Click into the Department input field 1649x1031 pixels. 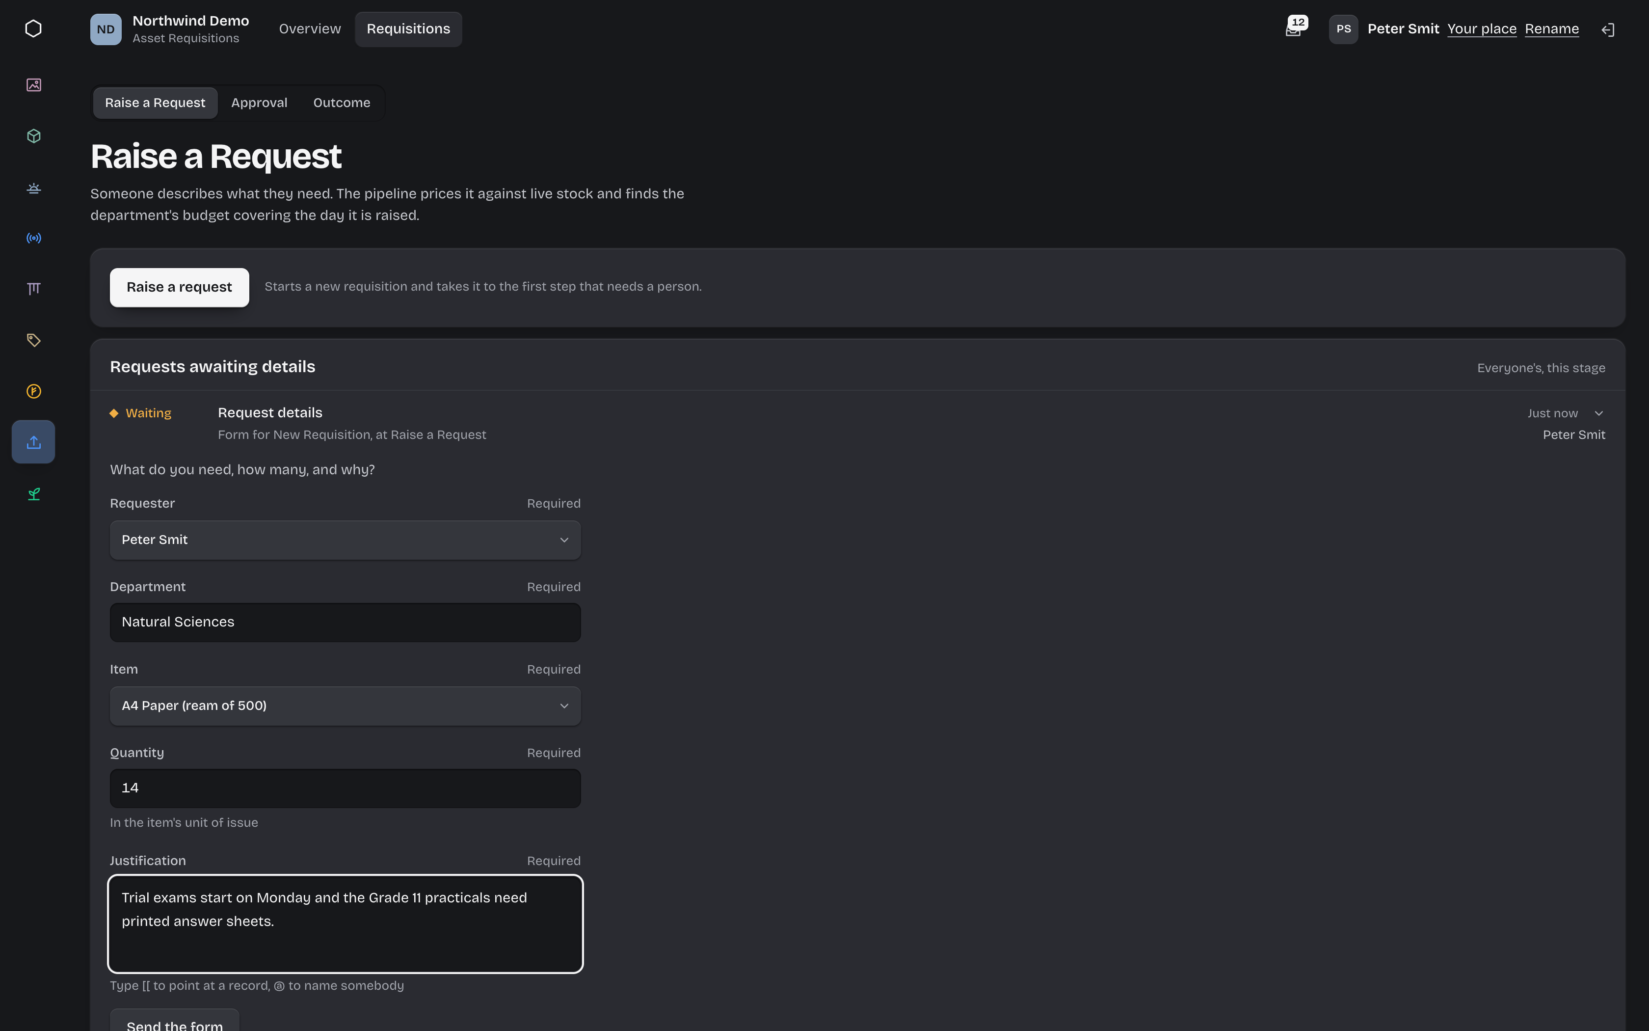(x=346, y=622)
